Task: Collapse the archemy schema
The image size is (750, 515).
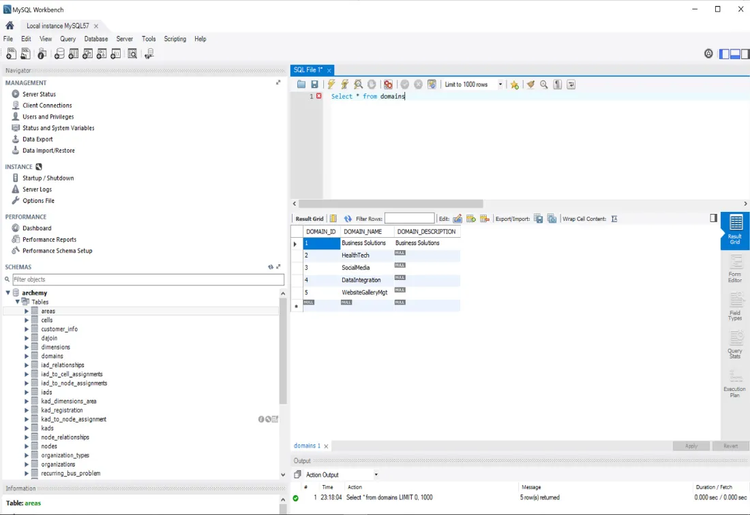Action: pyautogui.click(x=9, y=292)
